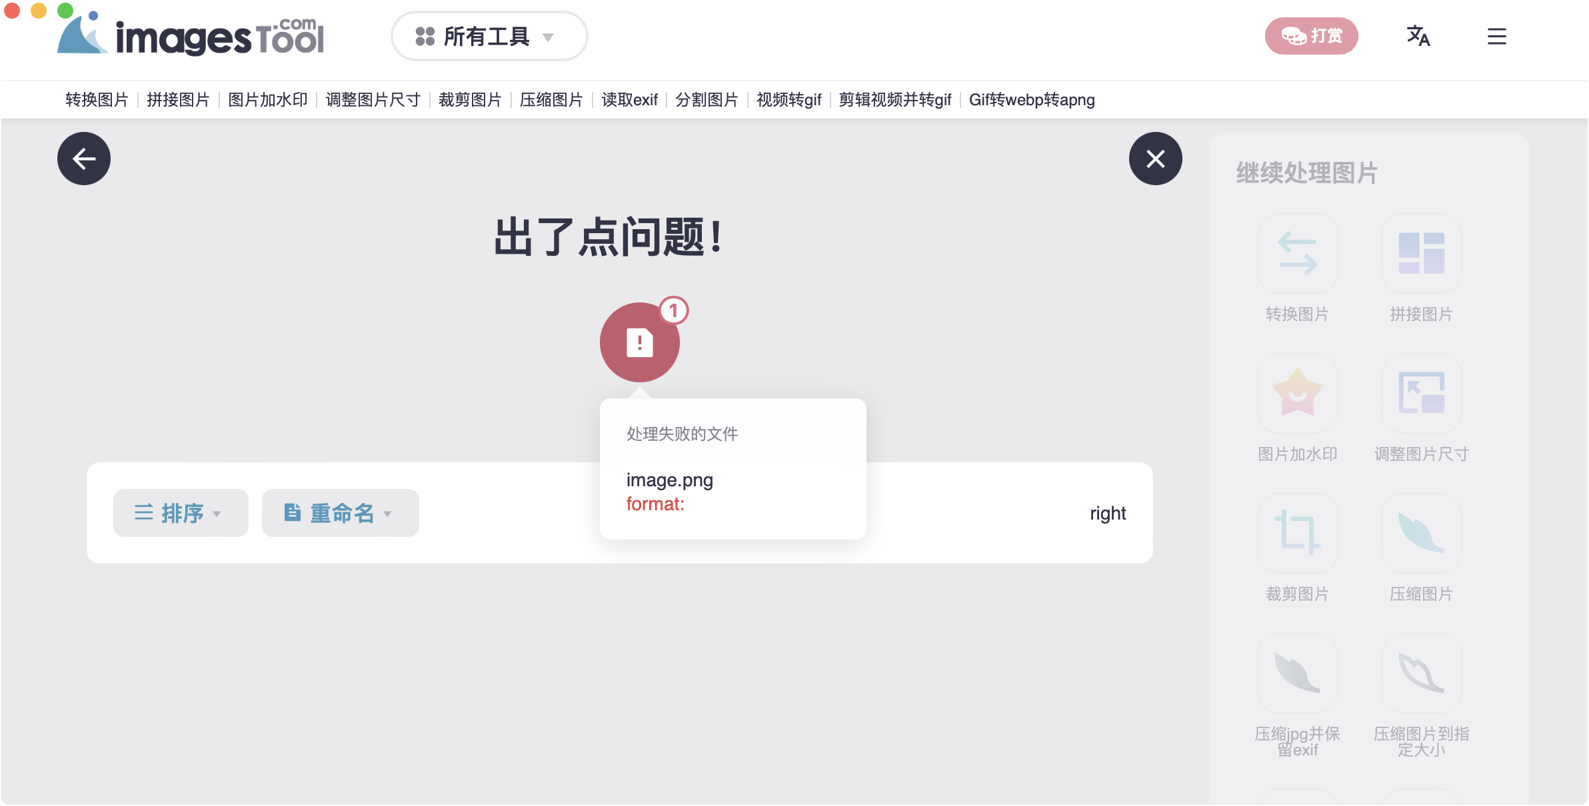Click the red failed-file error icon
This screenshot has width=1589, height=806.
tap(640, 341)
